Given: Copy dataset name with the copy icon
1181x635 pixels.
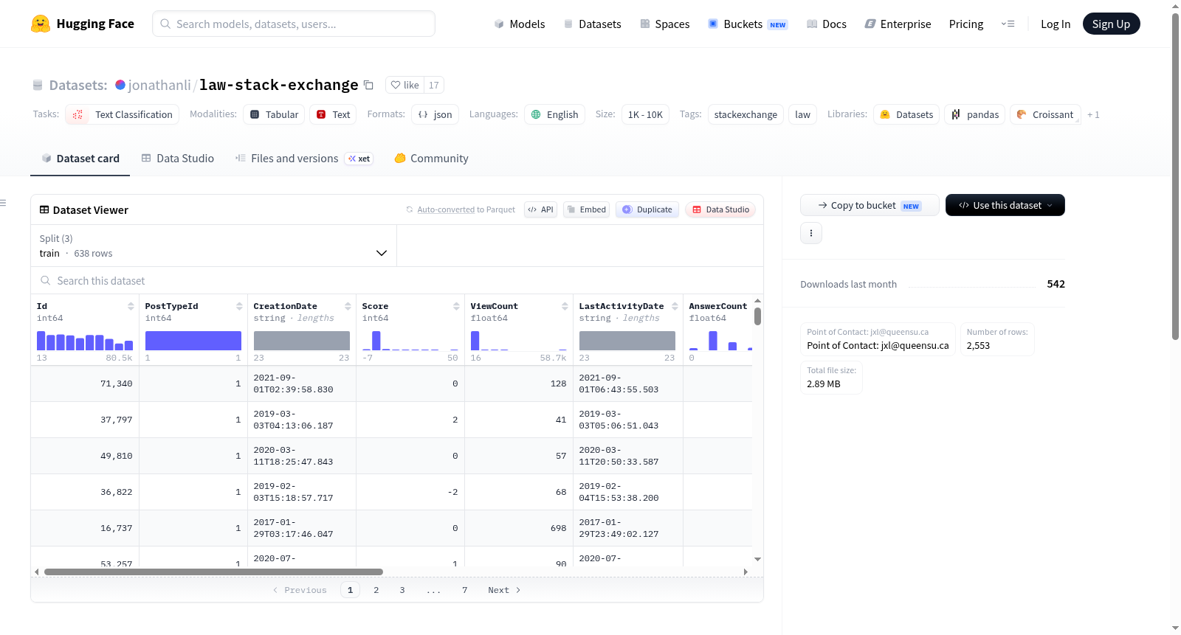Looking at the screenshot, I should pyautogui.click(x=368, y=85).
